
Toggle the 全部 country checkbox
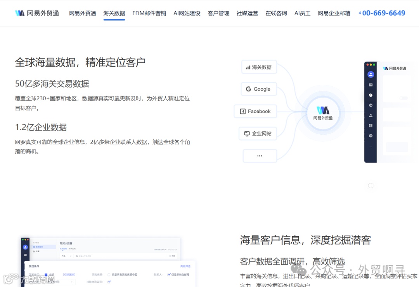pos(46,275)
